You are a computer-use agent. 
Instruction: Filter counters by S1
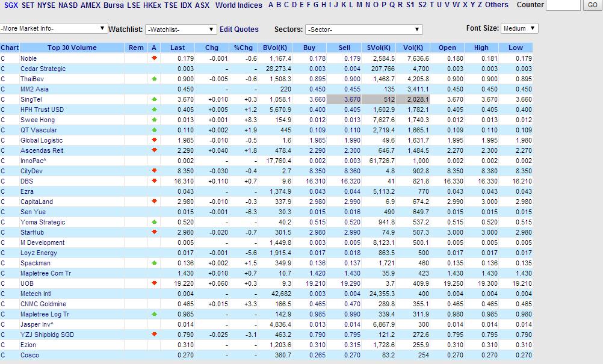pos(410,5)
